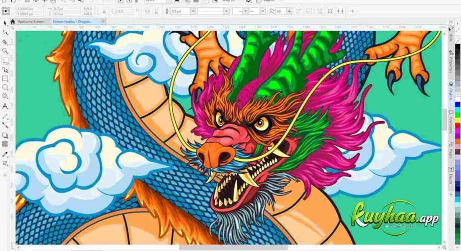Select the Crop tool
This screenshot has height=251, width=461.
5,42
